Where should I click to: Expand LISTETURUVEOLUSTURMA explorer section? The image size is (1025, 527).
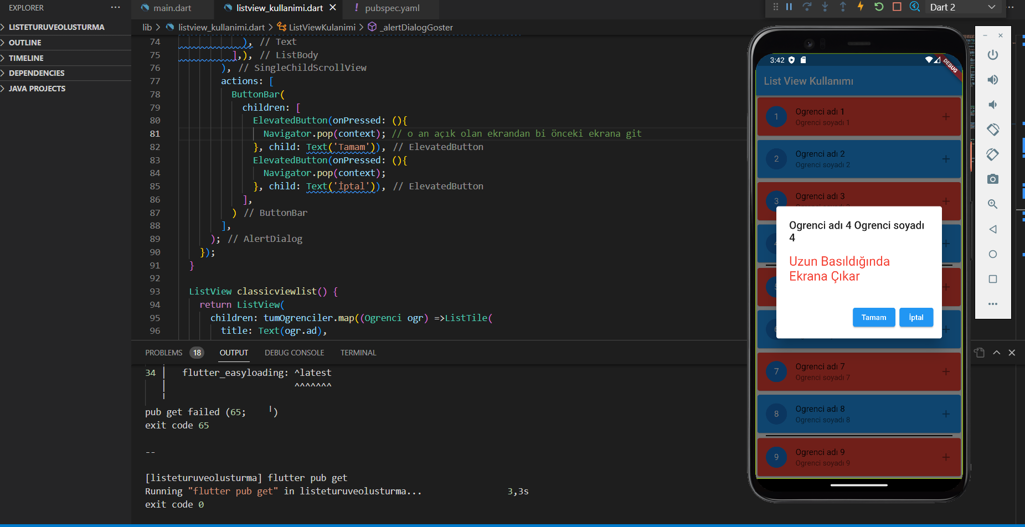point(65,27)
